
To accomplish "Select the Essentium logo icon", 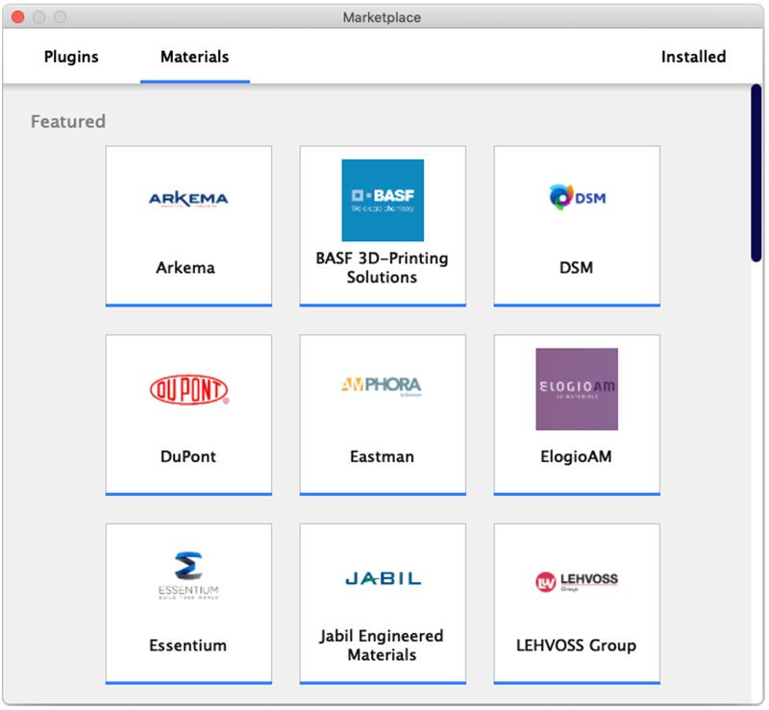I will pyautogui.click(x=188, y=576).
